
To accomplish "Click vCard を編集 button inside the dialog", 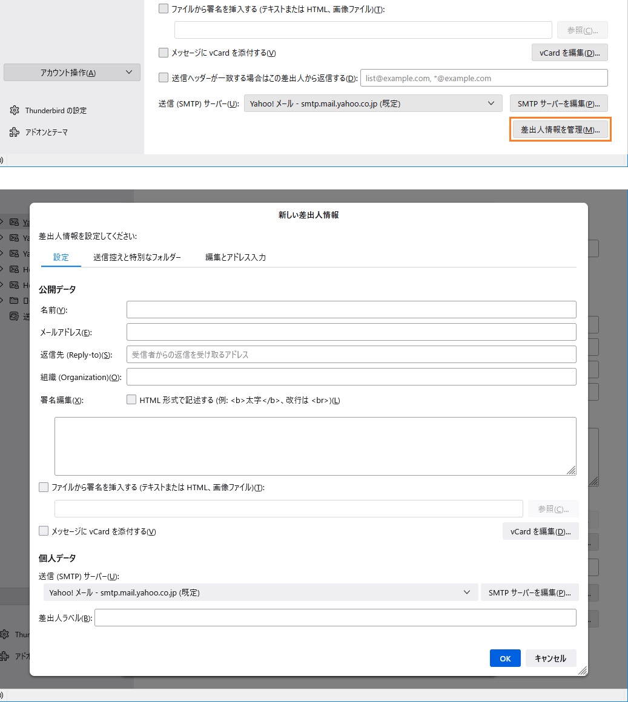I will (x=540, y=531).
